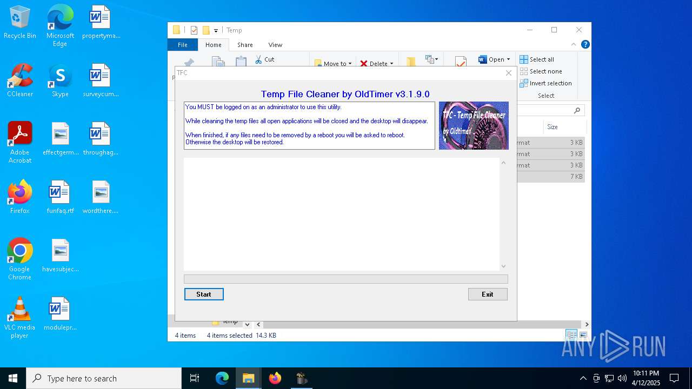692x389 pixels.
Task: Click Select none in ribbon
Action: coord(541,71)
